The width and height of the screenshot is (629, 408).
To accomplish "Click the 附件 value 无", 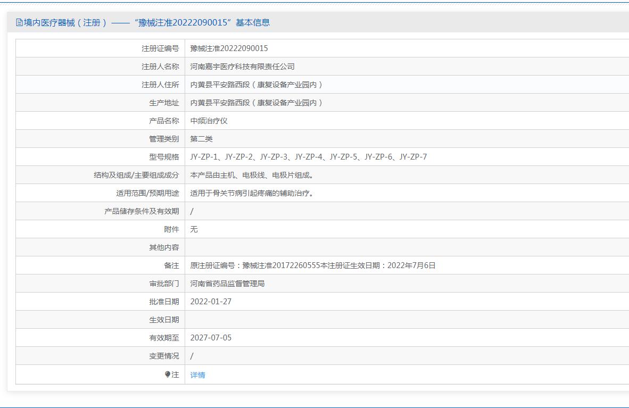I will tap(194, 229).
